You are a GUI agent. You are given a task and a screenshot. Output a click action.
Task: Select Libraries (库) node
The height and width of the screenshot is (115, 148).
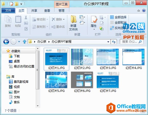coord(10,77)
